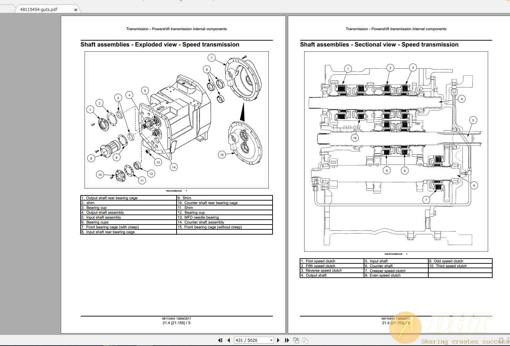Screen dimensions: 510x346
Task: Click the First speed clutch table entry
Action: (318, 261)
